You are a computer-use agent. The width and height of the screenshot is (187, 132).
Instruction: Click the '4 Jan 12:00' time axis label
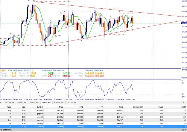pyautogui.click(x=38, y=99)
